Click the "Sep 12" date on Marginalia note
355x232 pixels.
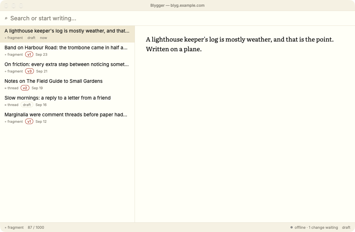click(41, 121)
